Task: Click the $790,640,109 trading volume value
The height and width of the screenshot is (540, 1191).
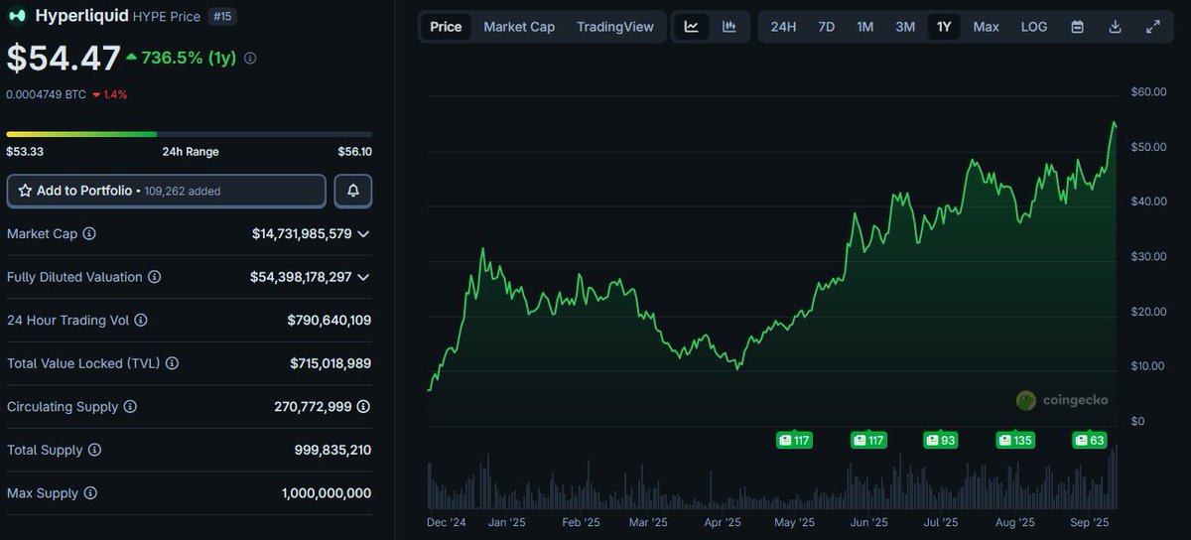Action: click(330, 321)
